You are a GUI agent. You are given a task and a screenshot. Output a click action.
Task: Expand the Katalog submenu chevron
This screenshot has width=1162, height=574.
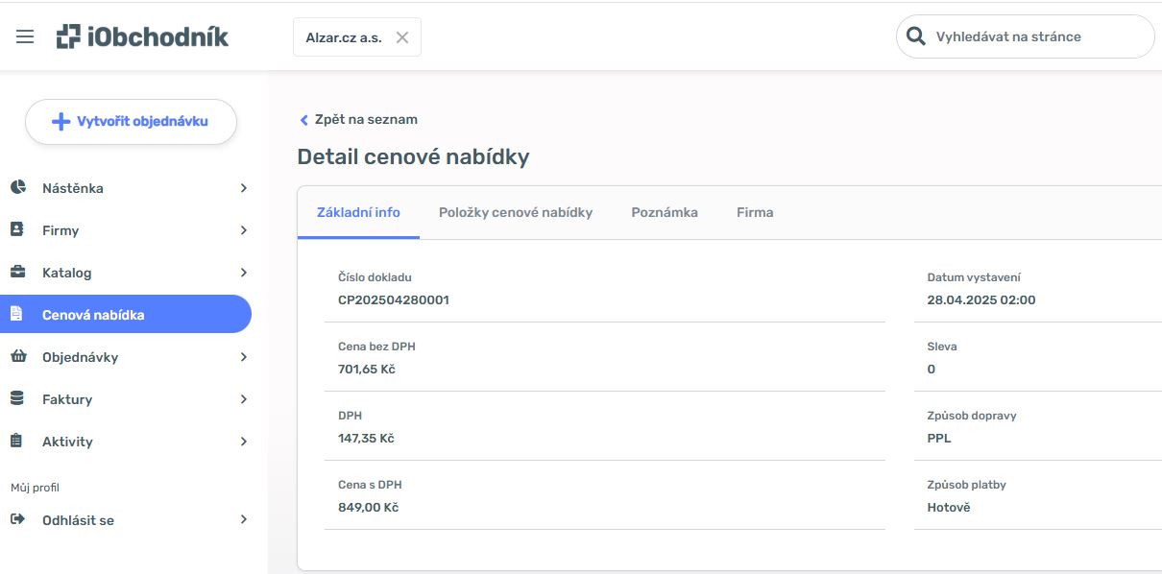click(x=244, y=273)
